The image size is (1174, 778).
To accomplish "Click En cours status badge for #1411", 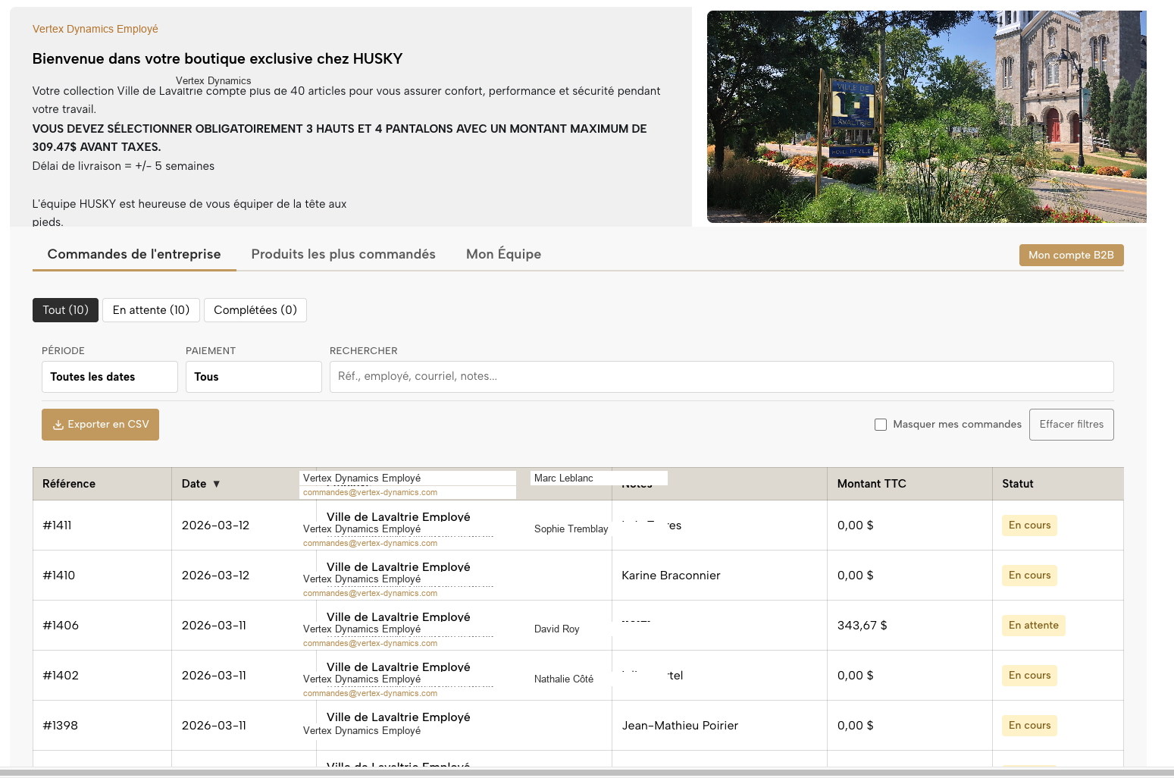I will point(1029,525).
